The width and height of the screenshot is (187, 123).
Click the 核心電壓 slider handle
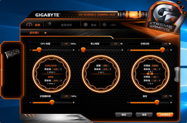(83, 50)
